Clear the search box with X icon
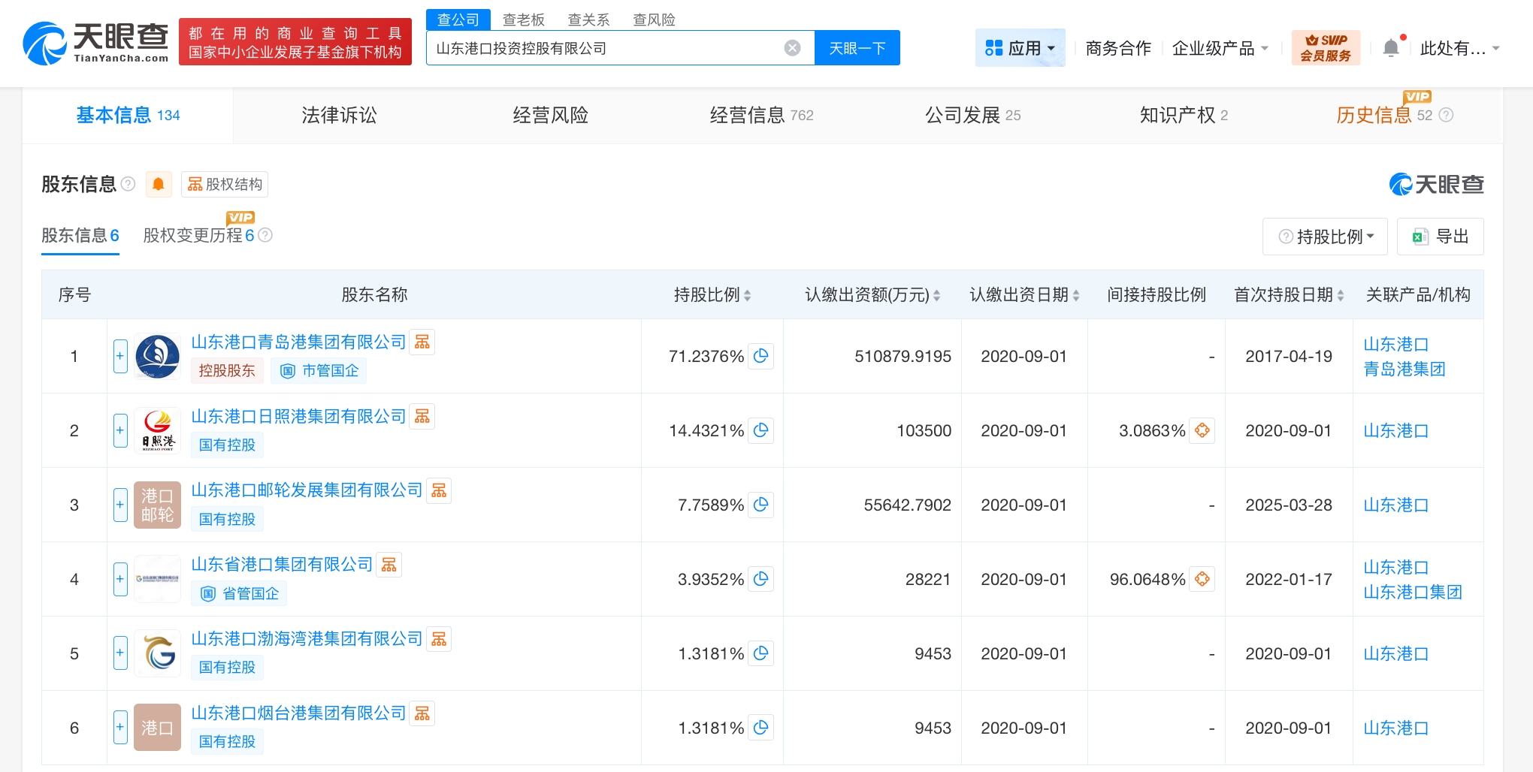This screenshot has height=772, width=1533. click(x=792, y=48)
